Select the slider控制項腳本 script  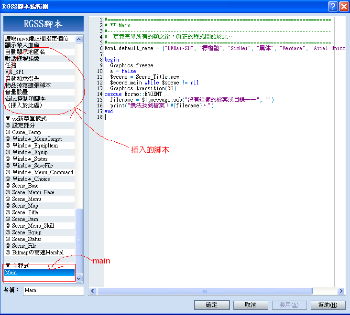click(40, 99)
